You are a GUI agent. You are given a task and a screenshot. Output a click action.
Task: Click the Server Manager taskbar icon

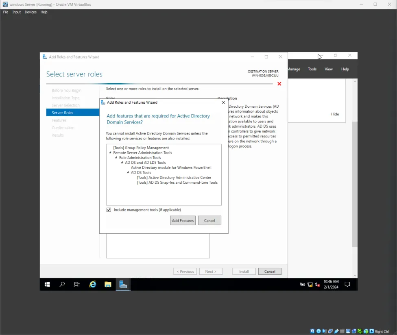pos(123,285)
